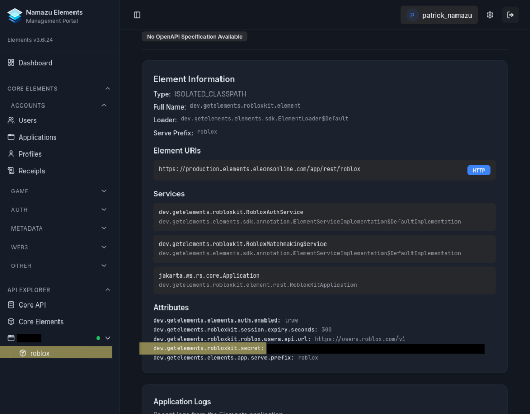Click the roblox REST element URI
The height and width of the screenshot is (414, 530).
coord(259,170)
